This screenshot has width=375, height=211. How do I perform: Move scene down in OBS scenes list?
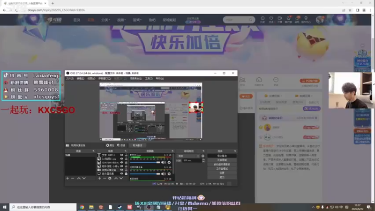coord(84,178)
